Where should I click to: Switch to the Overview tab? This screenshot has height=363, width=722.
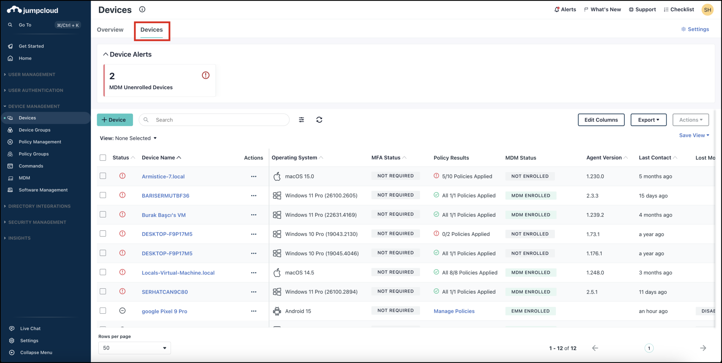pyautogui.click(x=110, y=30)
